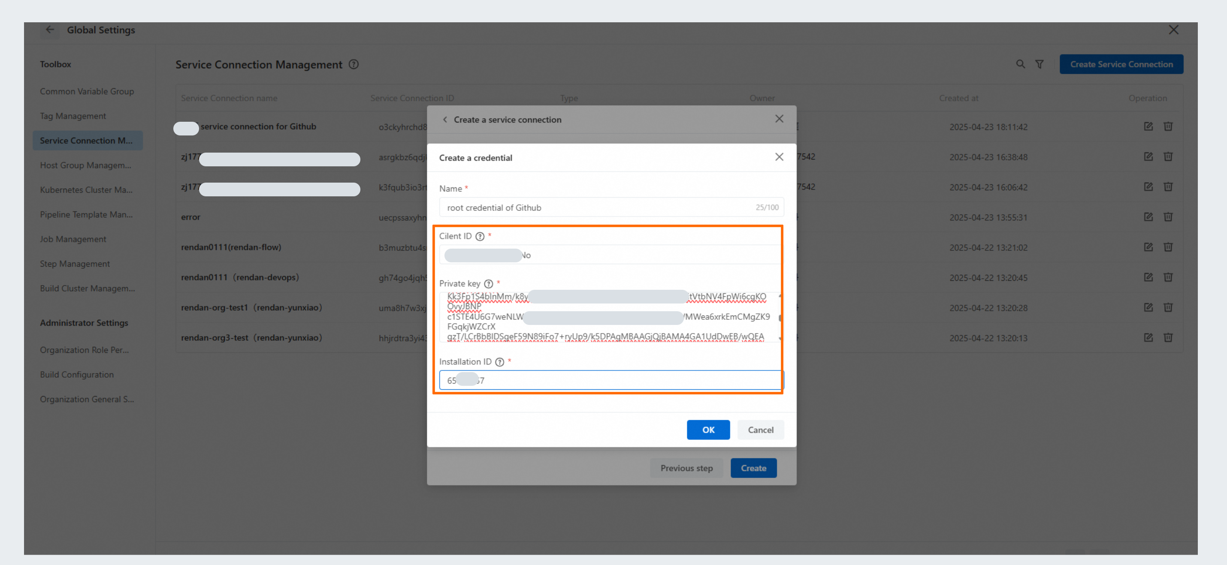1227x565 pixels.
Task: Click the Private key textarea scrollbar
Action: click(x=780, y=317)
